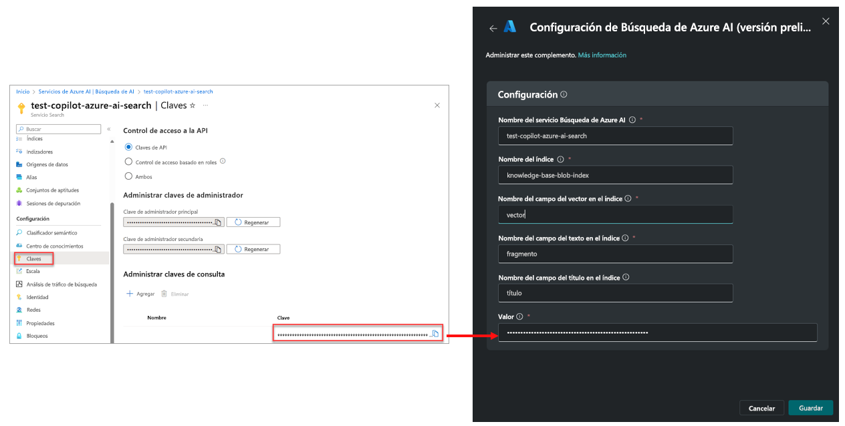845x426 pixels.
Task: Click Guardar to save the configuration
Action: click(810, 407)
